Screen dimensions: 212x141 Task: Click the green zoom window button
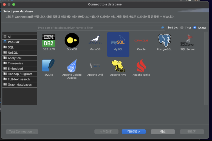click(x=14, y=4)
